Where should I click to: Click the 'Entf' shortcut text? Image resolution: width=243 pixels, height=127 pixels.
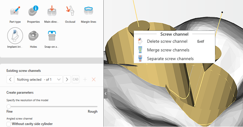(x=201, y=42)
